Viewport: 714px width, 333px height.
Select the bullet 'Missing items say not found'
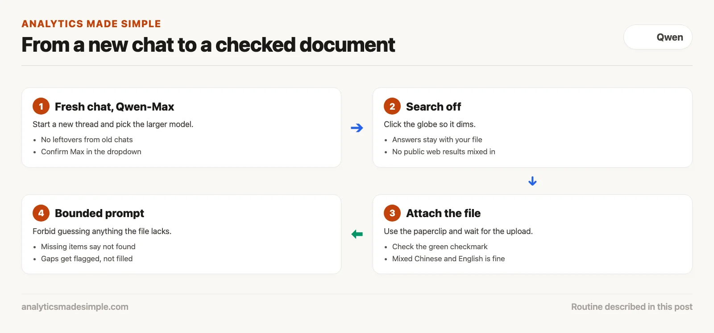[x=88, y=247]
